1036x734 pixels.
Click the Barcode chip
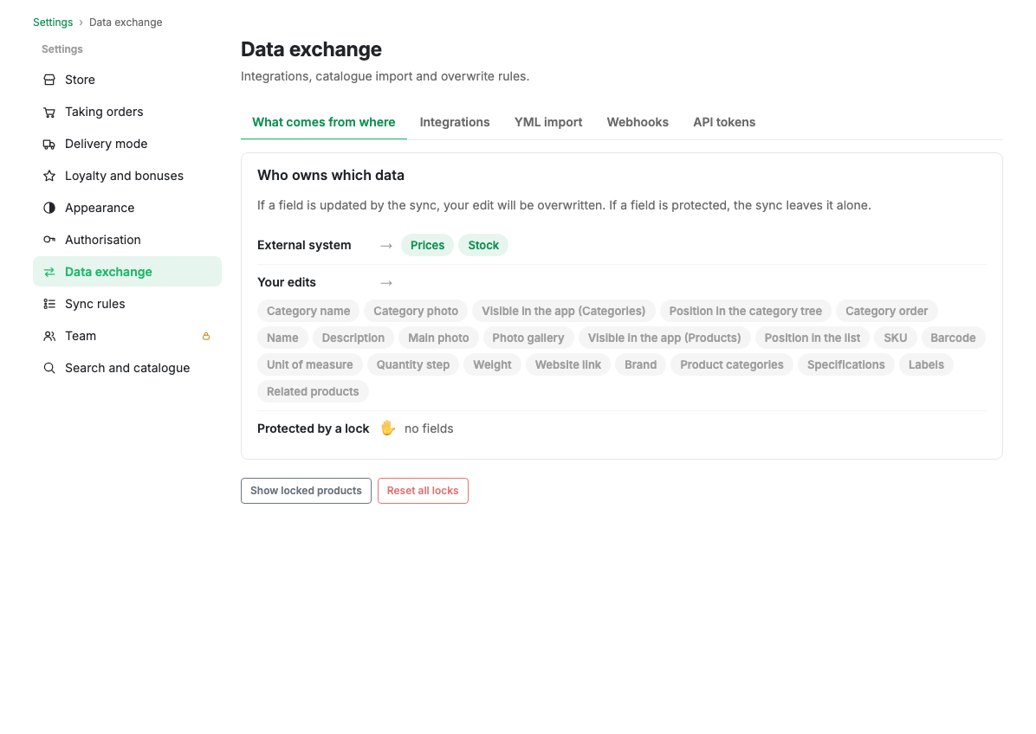click(x=953, y=338)
